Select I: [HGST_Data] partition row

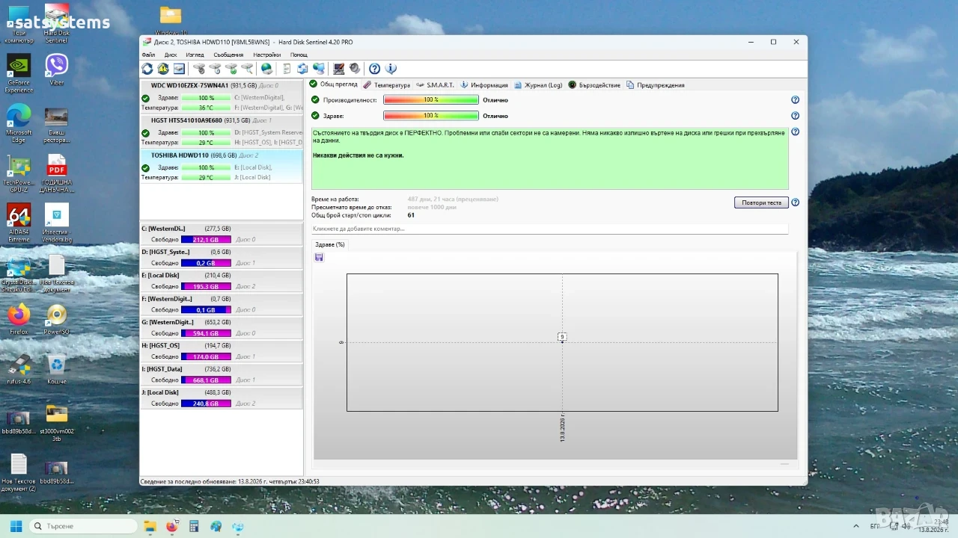222,374
